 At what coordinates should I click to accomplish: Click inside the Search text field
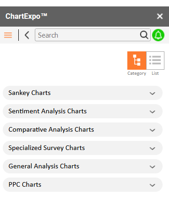pyautogui.click(x=88, y=35)
